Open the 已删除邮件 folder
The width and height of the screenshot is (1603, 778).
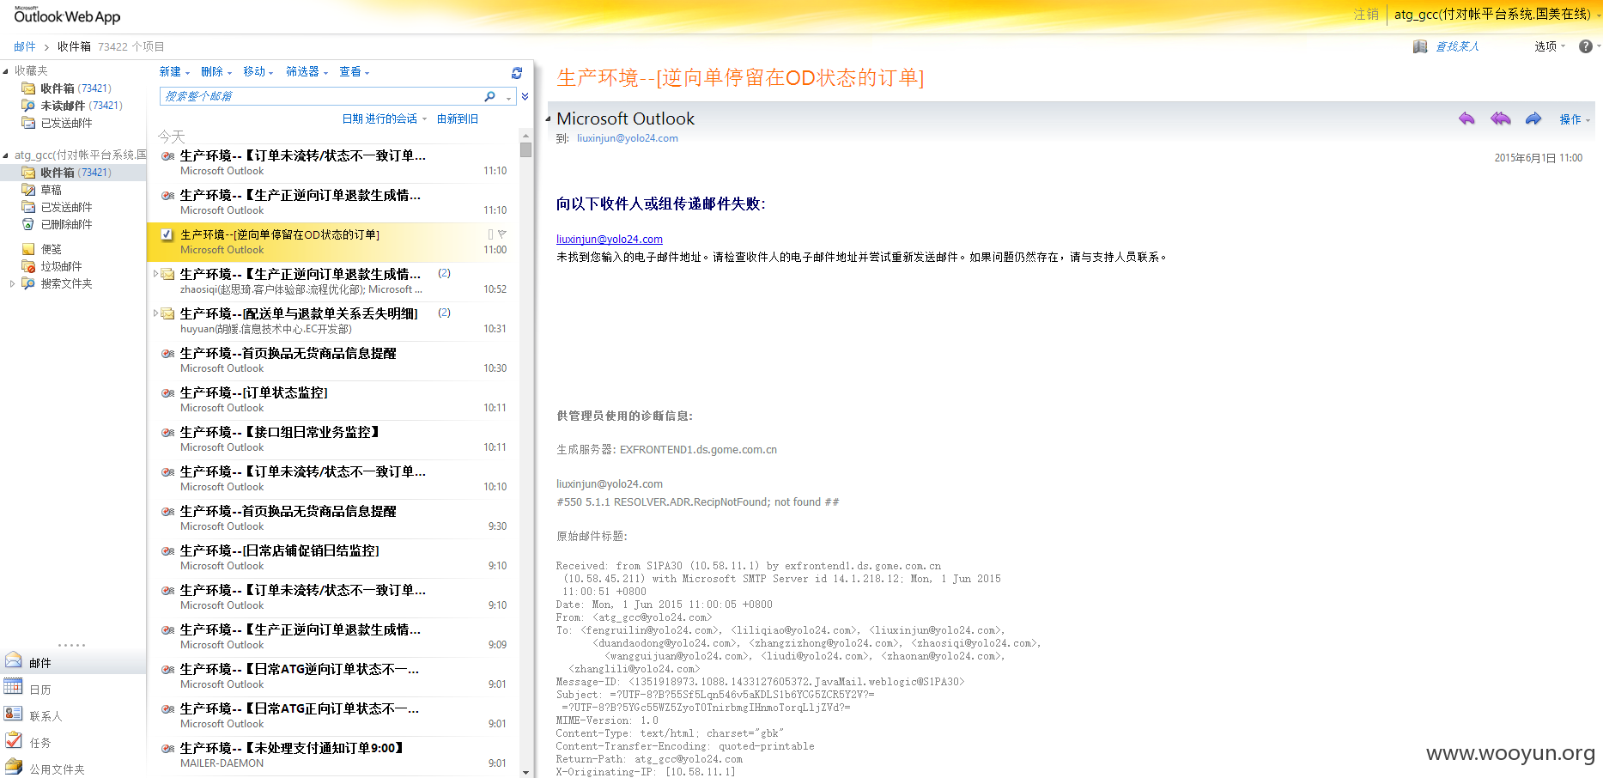pos(66,224)
